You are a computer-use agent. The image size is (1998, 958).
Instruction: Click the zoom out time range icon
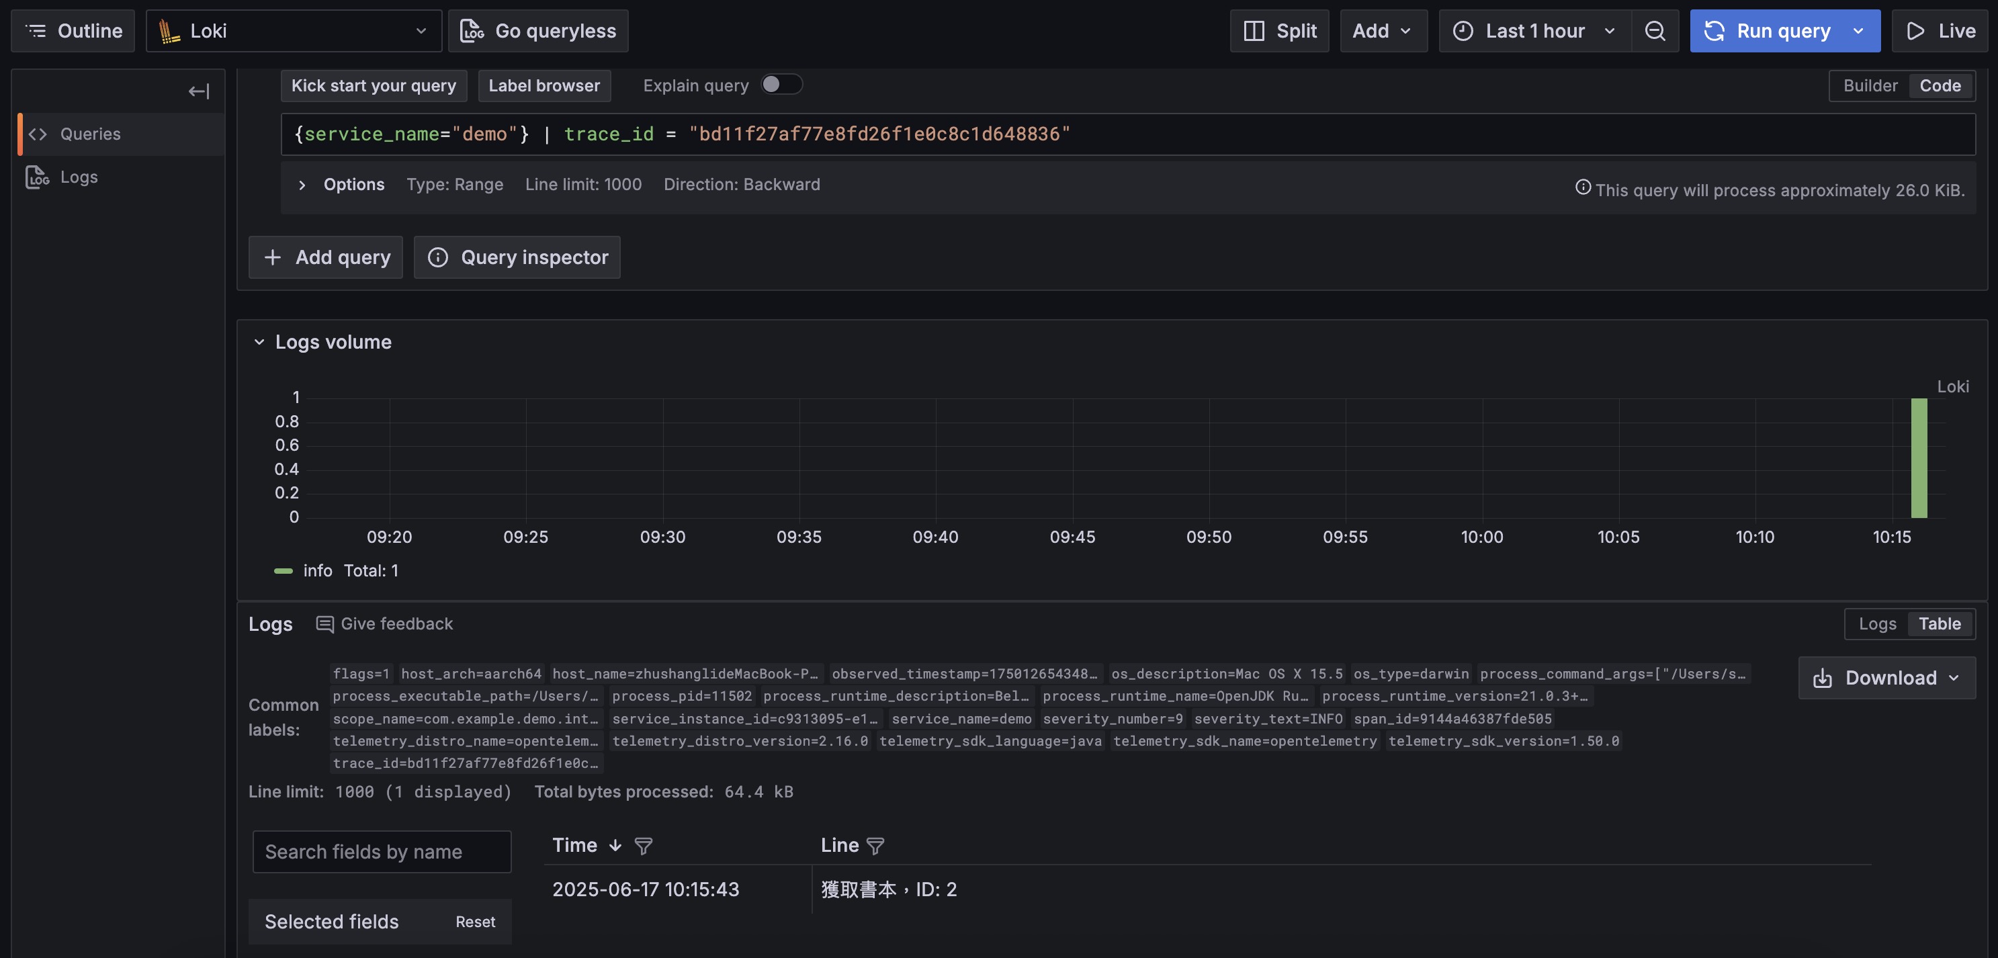(1655, 31)
